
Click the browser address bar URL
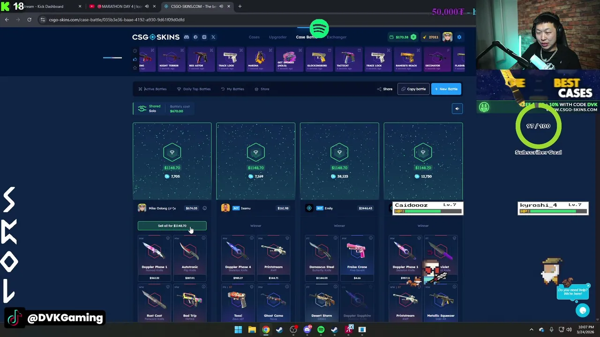click(x=117, y=20)
